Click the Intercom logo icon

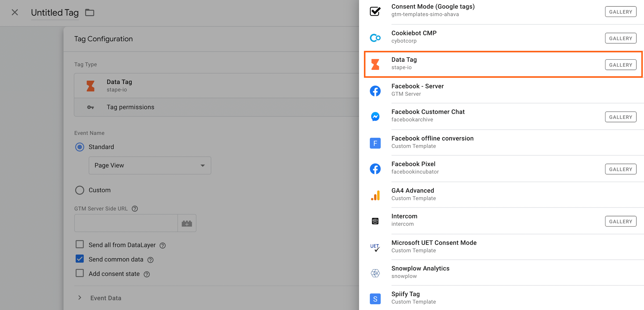(375, 221)
